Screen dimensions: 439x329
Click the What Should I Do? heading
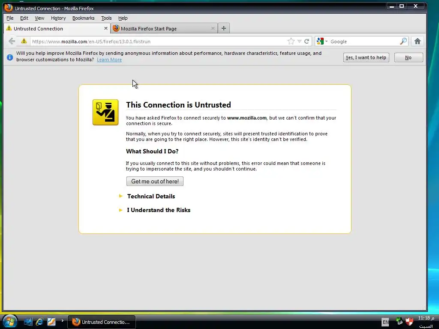point(152,151)
